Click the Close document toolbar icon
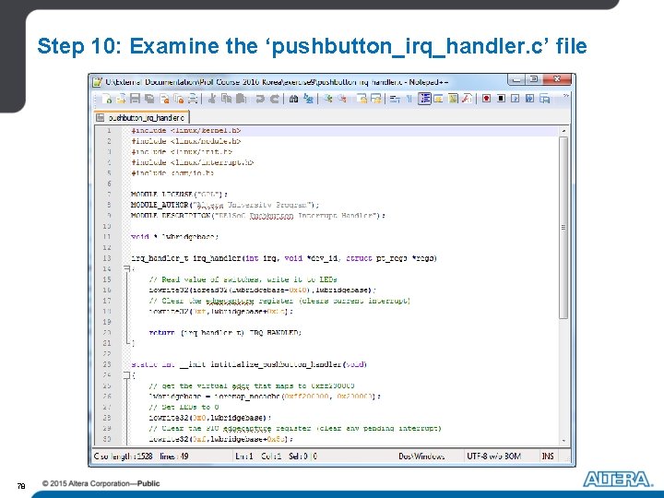 [x=164, y=99]
